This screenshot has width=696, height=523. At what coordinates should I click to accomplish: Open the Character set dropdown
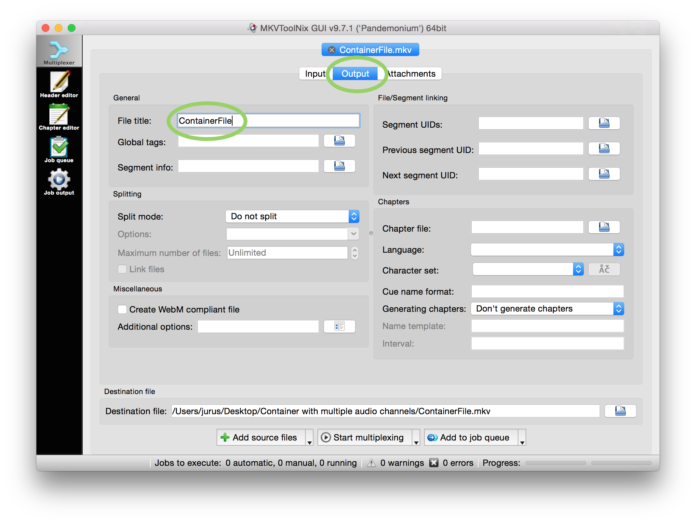[x=528, y=269]
